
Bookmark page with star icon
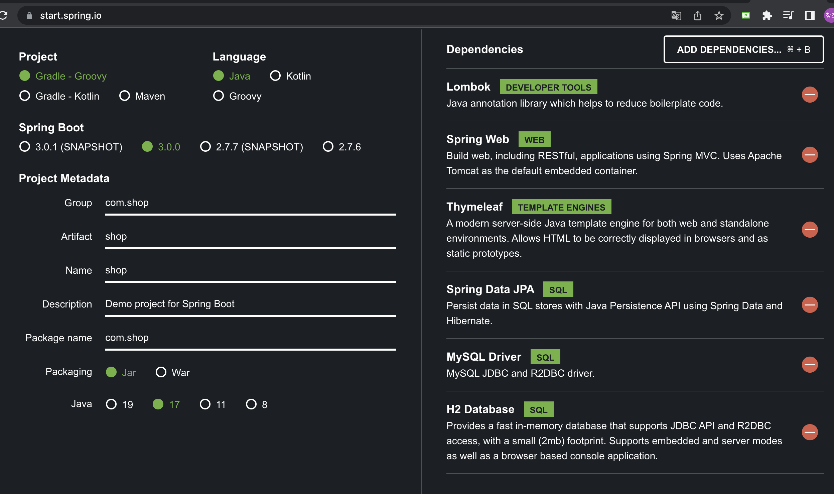pyautogui.click(x=719, y=15)
